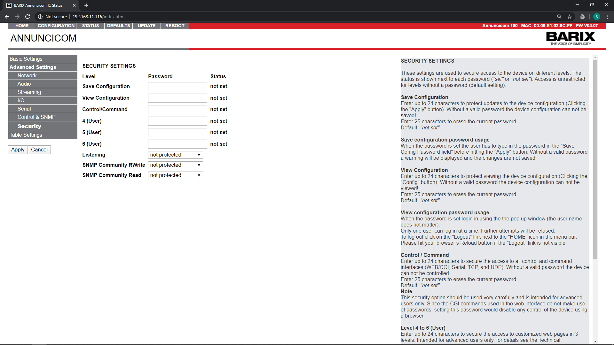Open the STATUS menu item
The width and height of the screenshot is (614, 345).
[91, 26]
